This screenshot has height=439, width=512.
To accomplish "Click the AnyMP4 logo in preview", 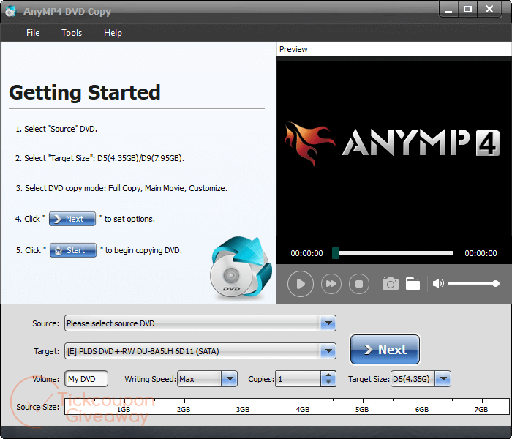I will (391, 144).
